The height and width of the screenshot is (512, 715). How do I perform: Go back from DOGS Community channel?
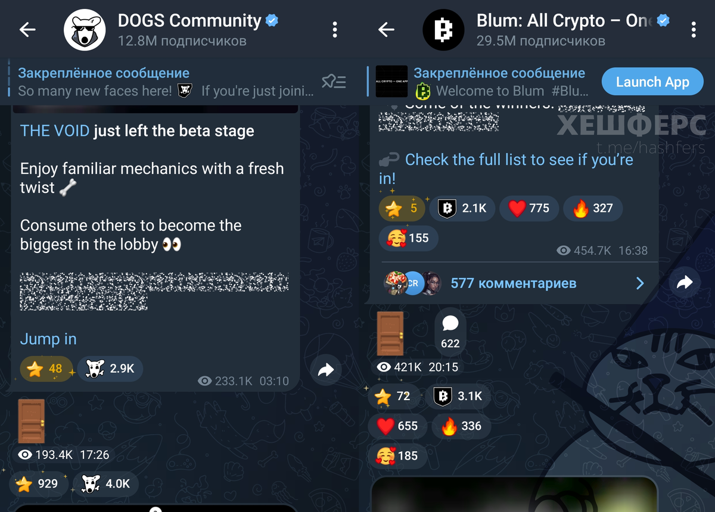click(28, 29)
